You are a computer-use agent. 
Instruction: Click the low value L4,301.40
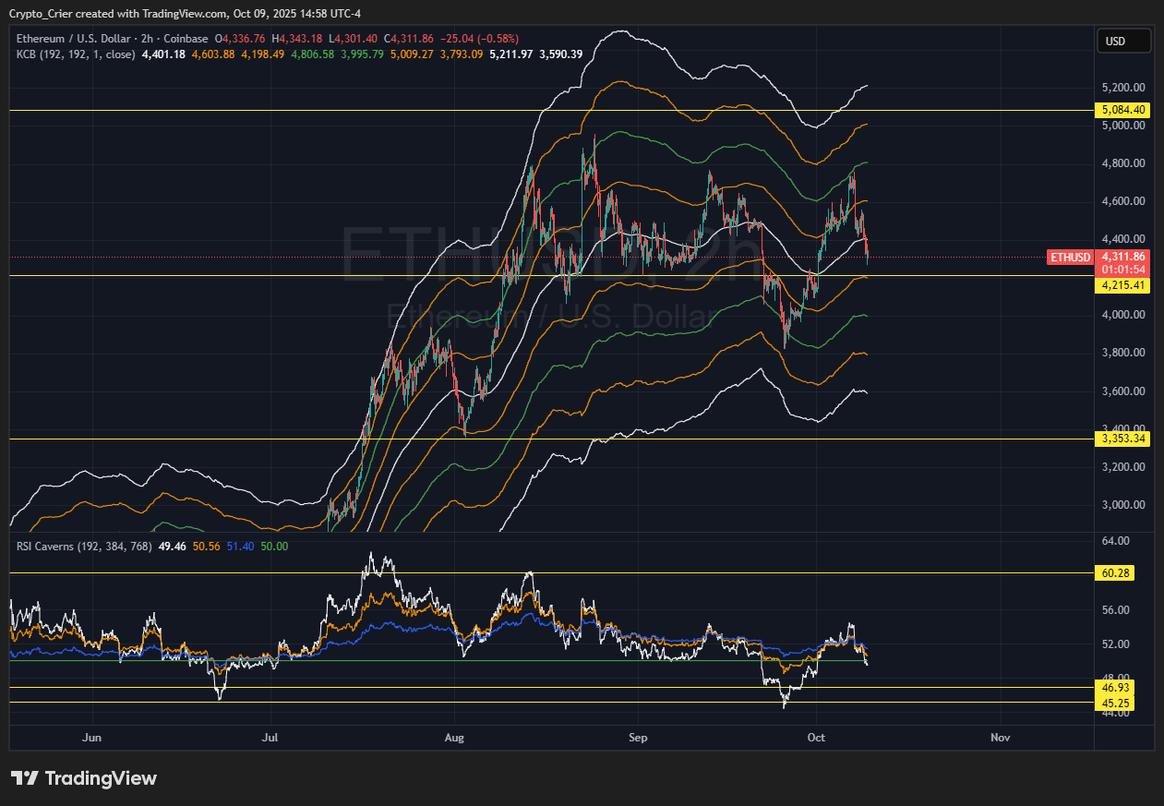(x=354, y=39)
